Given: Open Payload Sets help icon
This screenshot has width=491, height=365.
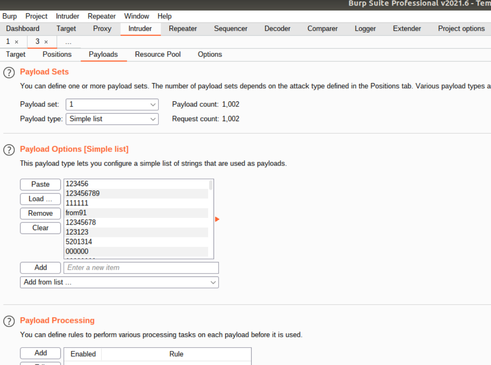Looking at the screenshot, I should (9, 72).
